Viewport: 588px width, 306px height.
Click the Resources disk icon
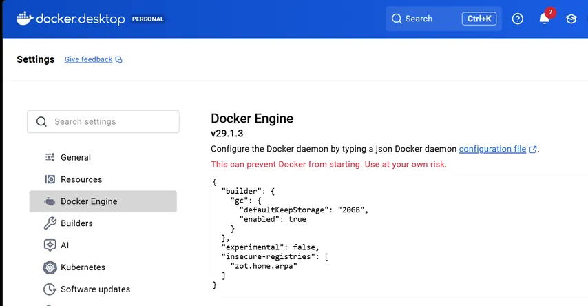click(50, 179)
